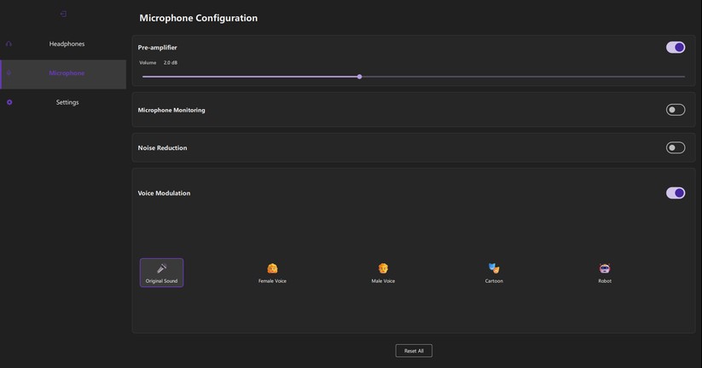
Task: Choose the Male Voice face icon
Action: (383, 268)
